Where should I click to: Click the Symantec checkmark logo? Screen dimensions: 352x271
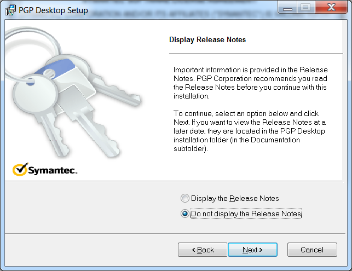[x=45, y=170]
